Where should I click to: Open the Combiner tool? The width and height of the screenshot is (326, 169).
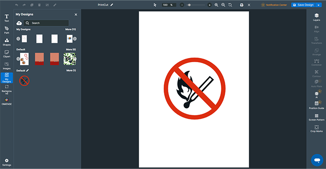pos(316,63)
